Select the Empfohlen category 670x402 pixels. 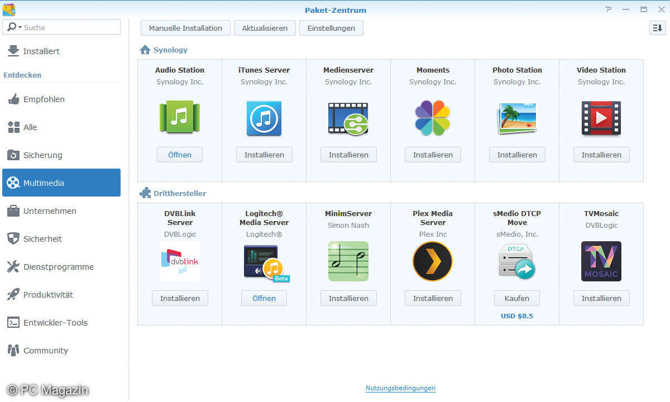(x=61, y=99)
